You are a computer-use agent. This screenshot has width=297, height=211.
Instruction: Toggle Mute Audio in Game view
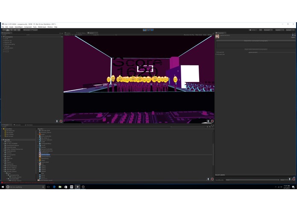click(199, 35)
